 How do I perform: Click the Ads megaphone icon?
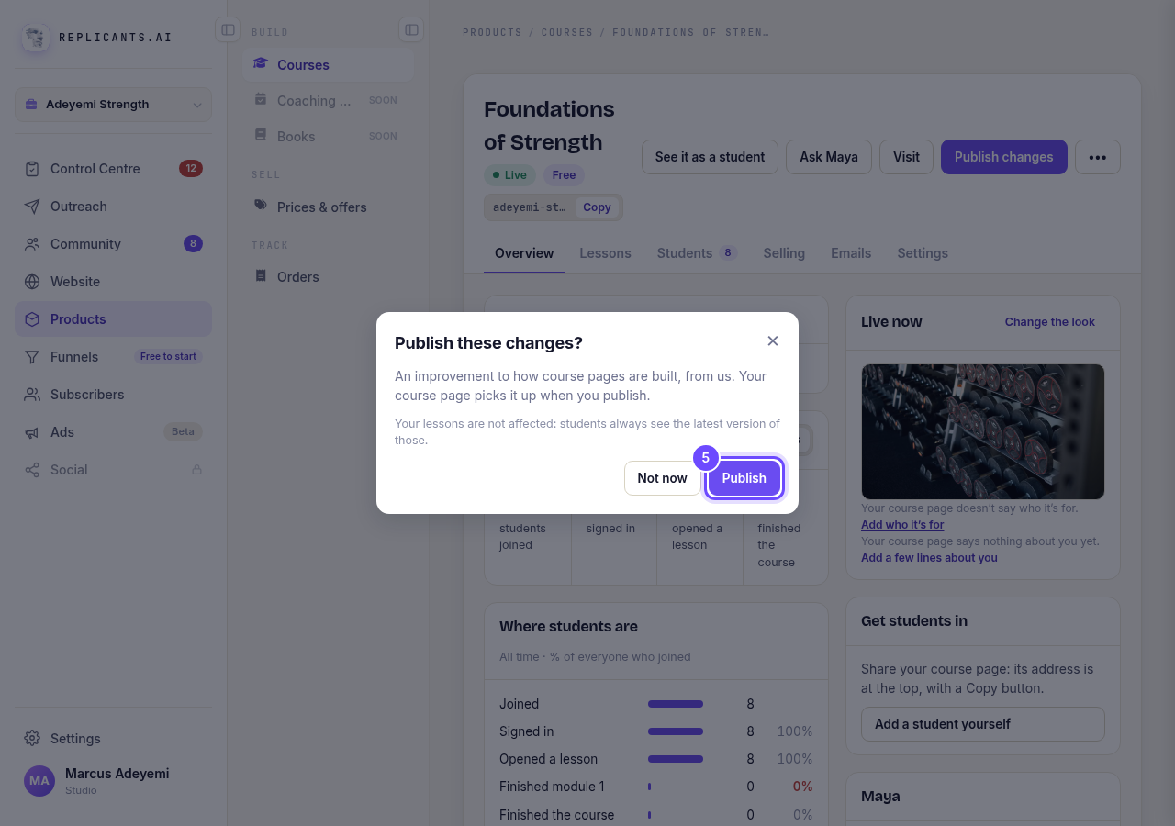point(32,432)
